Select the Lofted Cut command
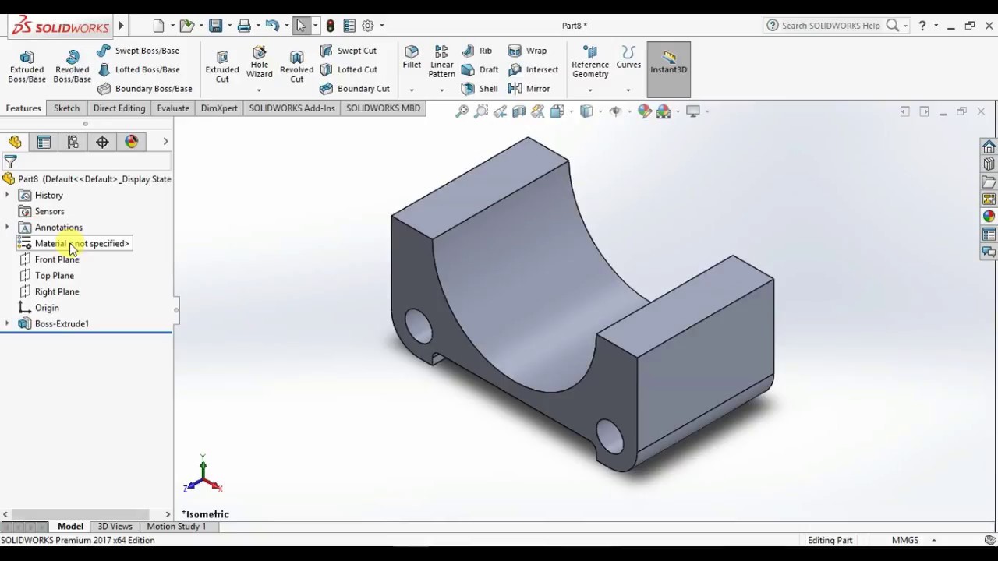Image resolution: width=998 pixels, height=561 pixels. [349, 69]
